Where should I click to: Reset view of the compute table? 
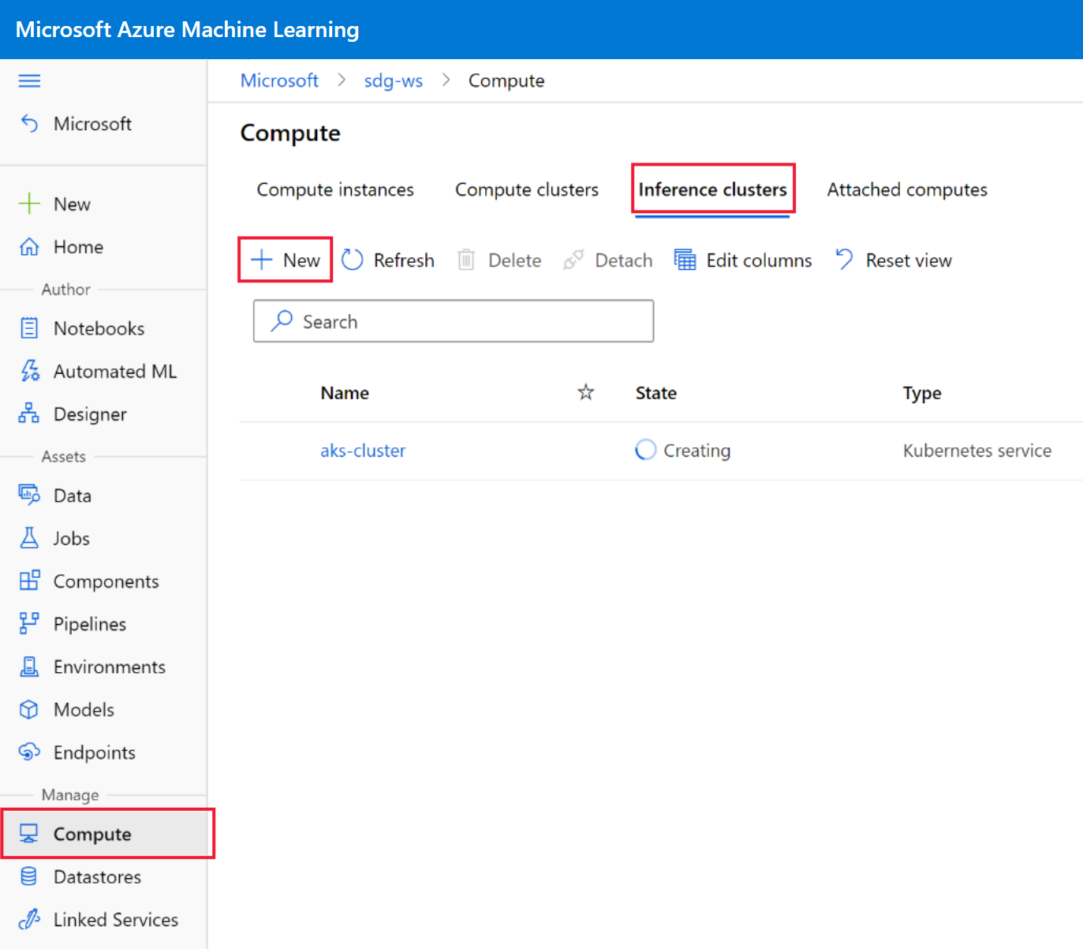click(x=893, y=260)
